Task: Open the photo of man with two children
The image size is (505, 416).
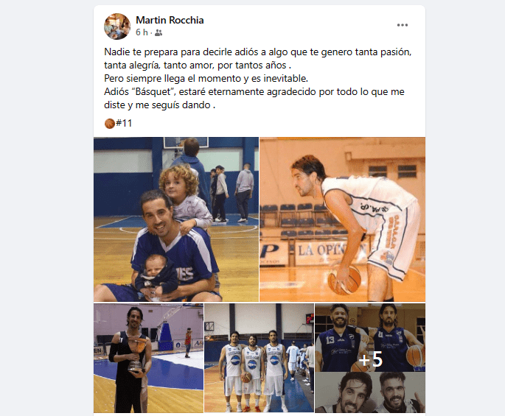Action: [x=176, y=219]
